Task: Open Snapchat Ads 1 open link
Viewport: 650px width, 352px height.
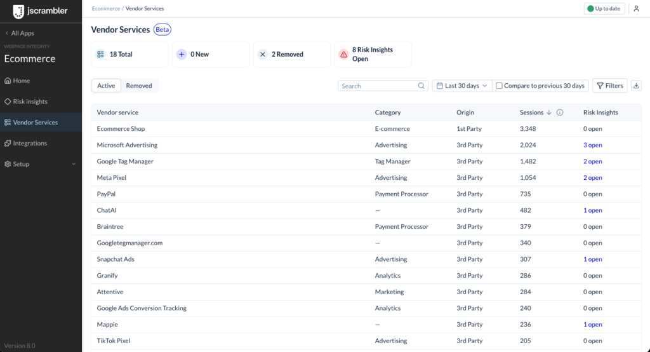Action: (592, 259)
